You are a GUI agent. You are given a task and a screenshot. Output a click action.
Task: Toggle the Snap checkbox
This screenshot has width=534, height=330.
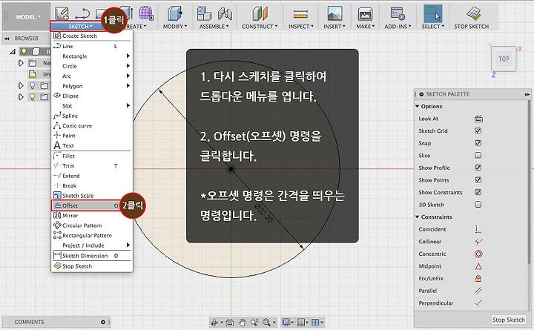coord(478,143)
